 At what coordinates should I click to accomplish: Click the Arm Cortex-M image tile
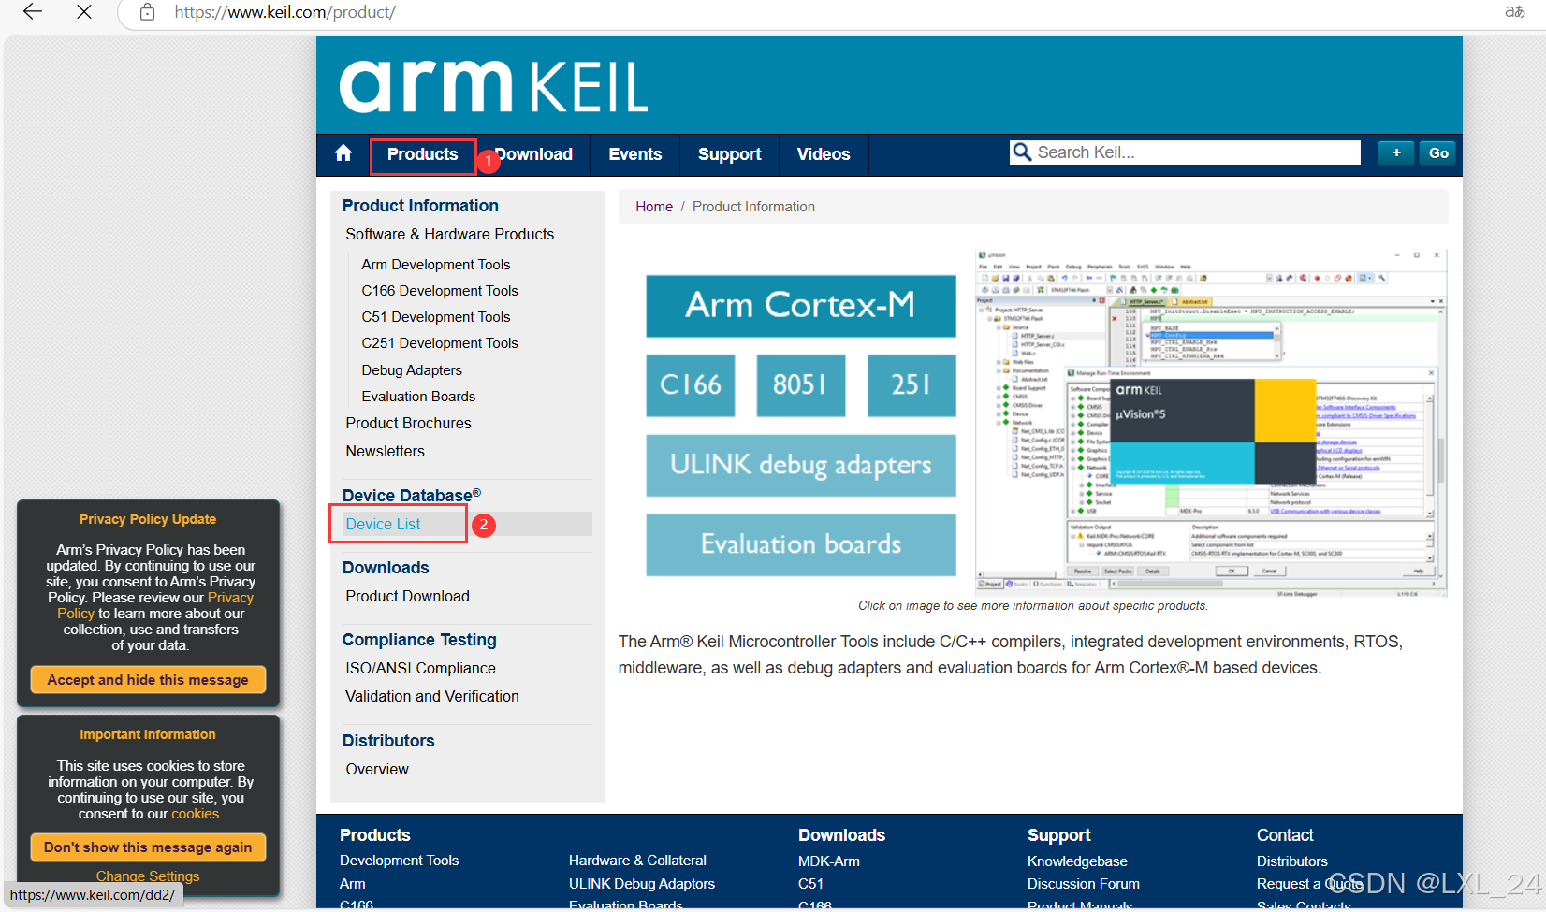[x=801, y=306]
